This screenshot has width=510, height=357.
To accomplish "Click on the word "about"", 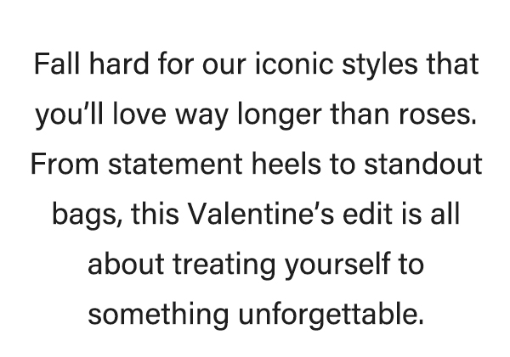I will 127,264.
